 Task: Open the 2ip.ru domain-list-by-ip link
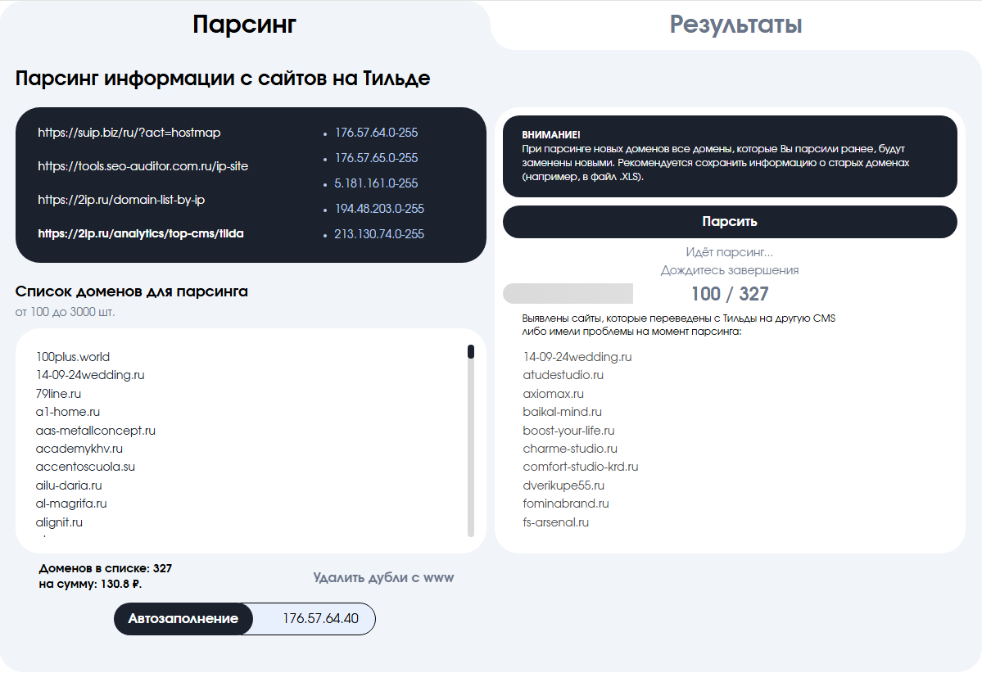(121, 200)
